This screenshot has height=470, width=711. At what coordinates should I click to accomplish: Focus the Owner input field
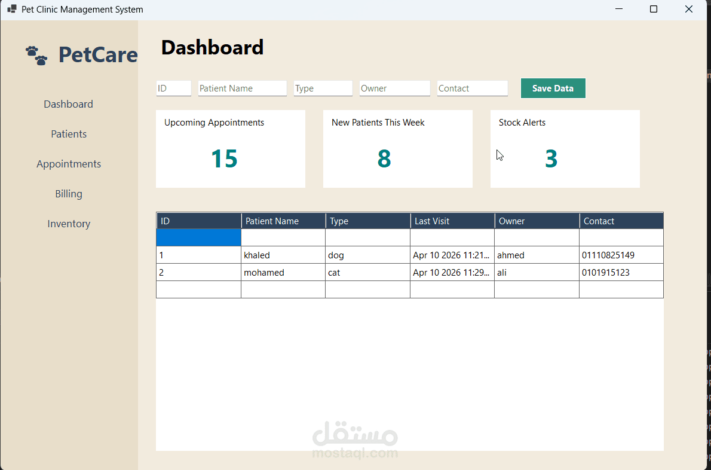(394, 88)
